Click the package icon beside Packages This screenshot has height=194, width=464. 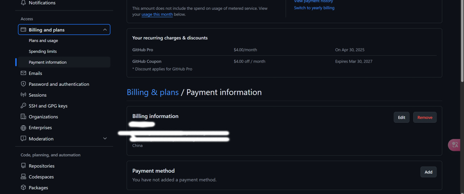(x=23, y=187)
